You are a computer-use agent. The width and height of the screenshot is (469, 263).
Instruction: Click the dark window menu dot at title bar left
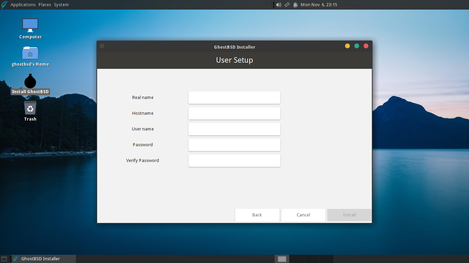(x=102, y=46)
